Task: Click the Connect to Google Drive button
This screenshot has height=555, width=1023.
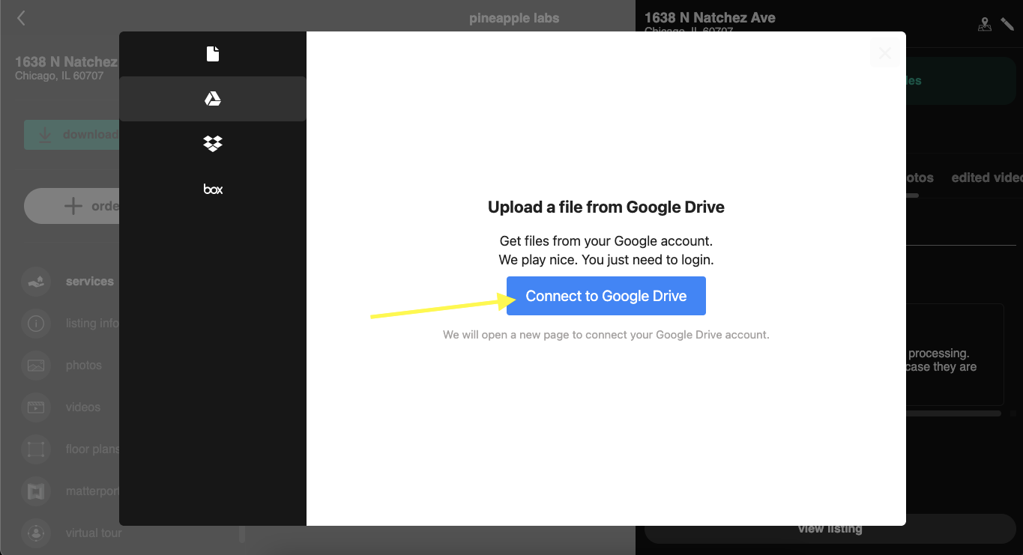Action: (606, 296)
